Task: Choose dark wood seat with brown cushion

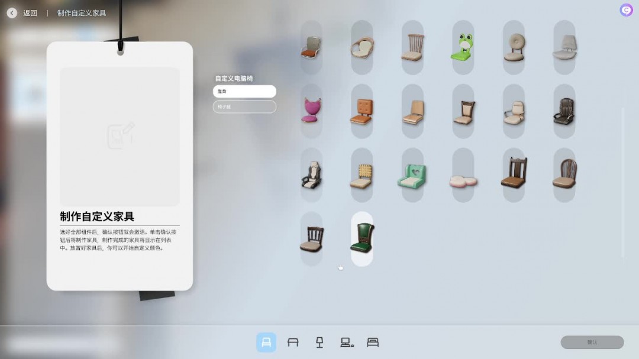Action: click(514, 175)
